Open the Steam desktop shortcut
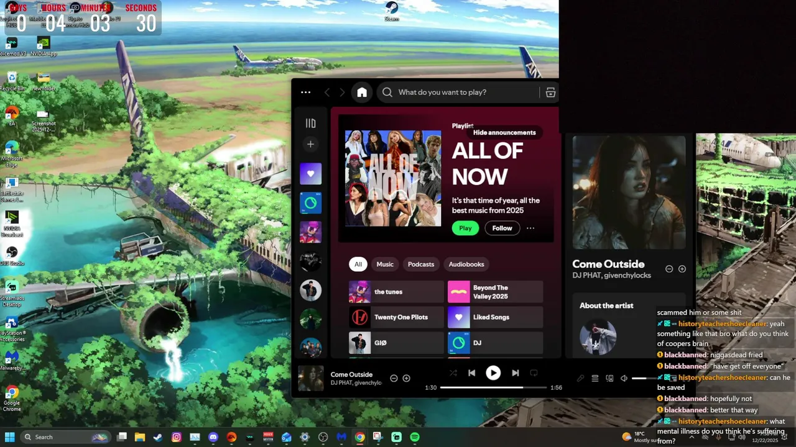The image size is (796, 447). [x=391, y=11]
